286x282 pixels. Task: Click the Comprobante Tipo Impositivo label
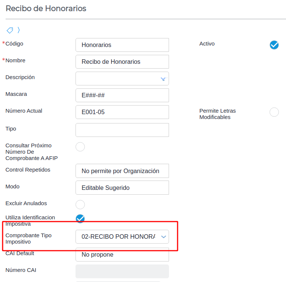point(28,238)
